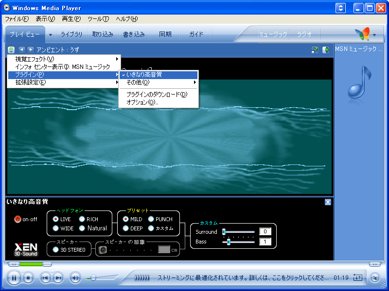Select the PUNCH preset
The width and height of the screenshot is (389, 291).
[151, 219]
